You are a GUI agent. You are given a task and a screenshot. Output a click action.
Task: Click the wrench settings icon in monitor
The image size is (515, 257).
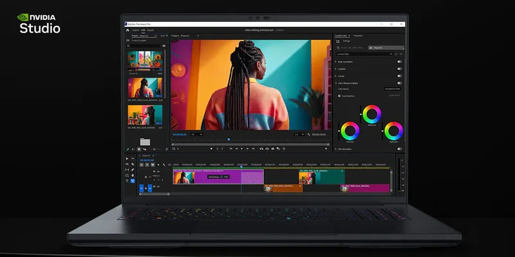click(x=310, y=134)
